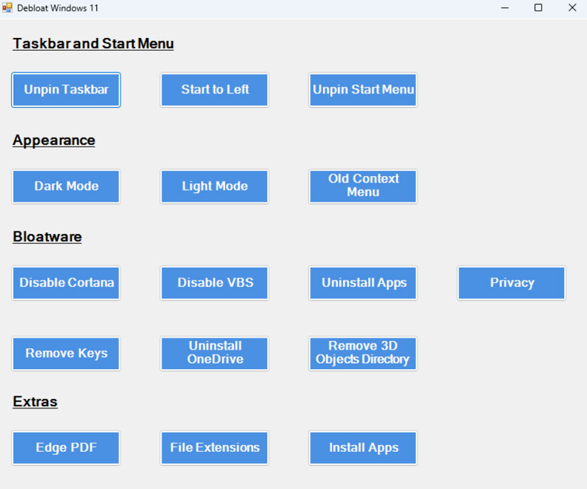Enable Dark Mode

(66, 186)
